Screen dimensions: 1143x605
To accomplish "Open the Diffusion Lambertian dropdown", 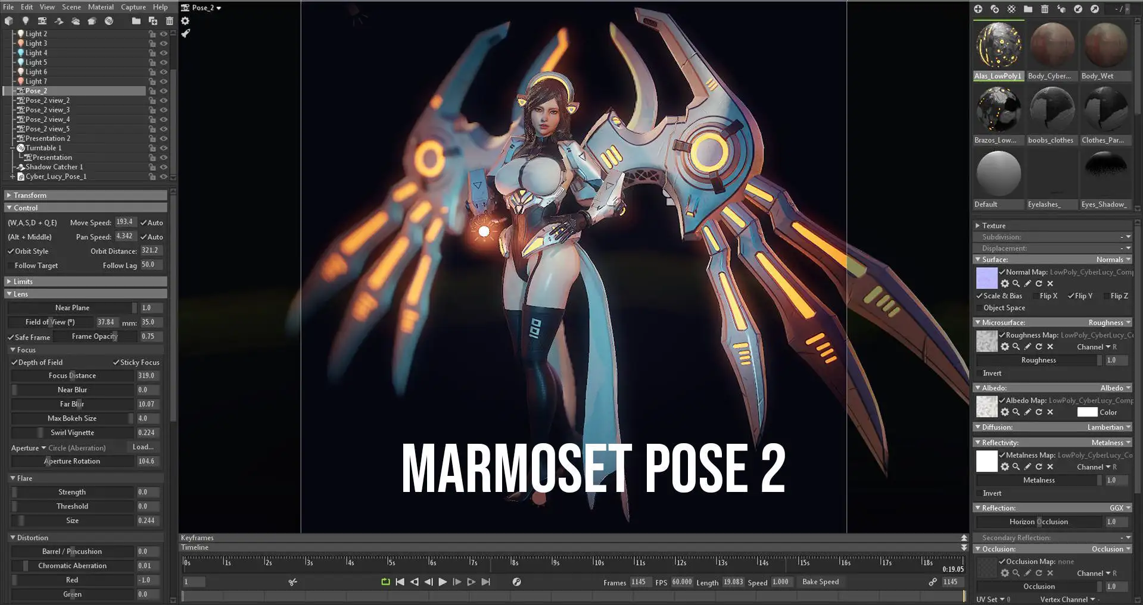I will 1108,427.
